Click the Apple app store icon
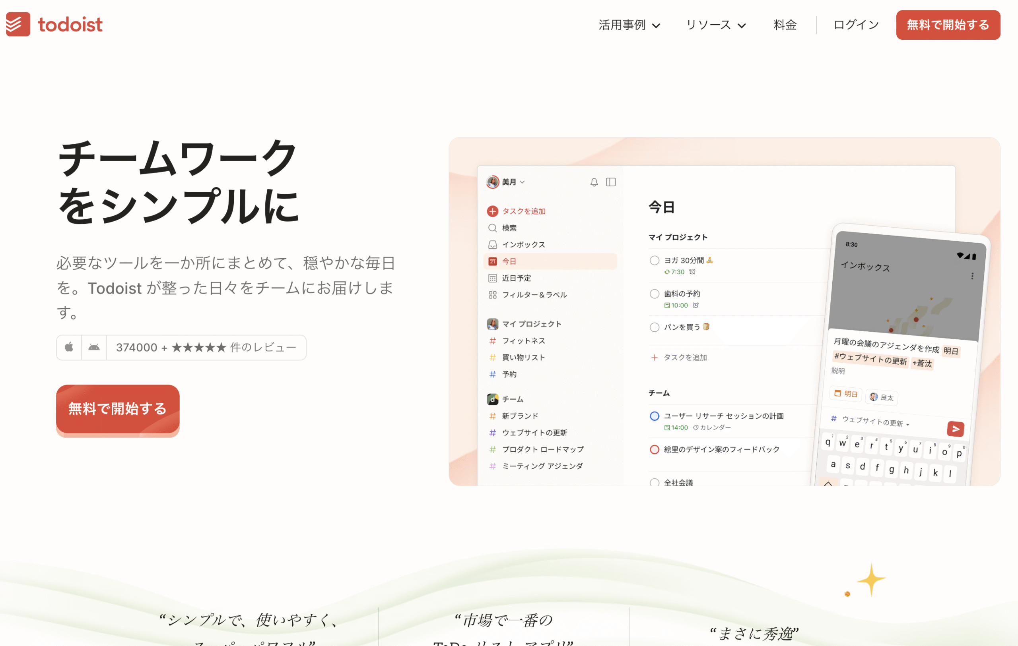Image resolution: width=1018 pixels, height=646 pixels. point(69,347)
